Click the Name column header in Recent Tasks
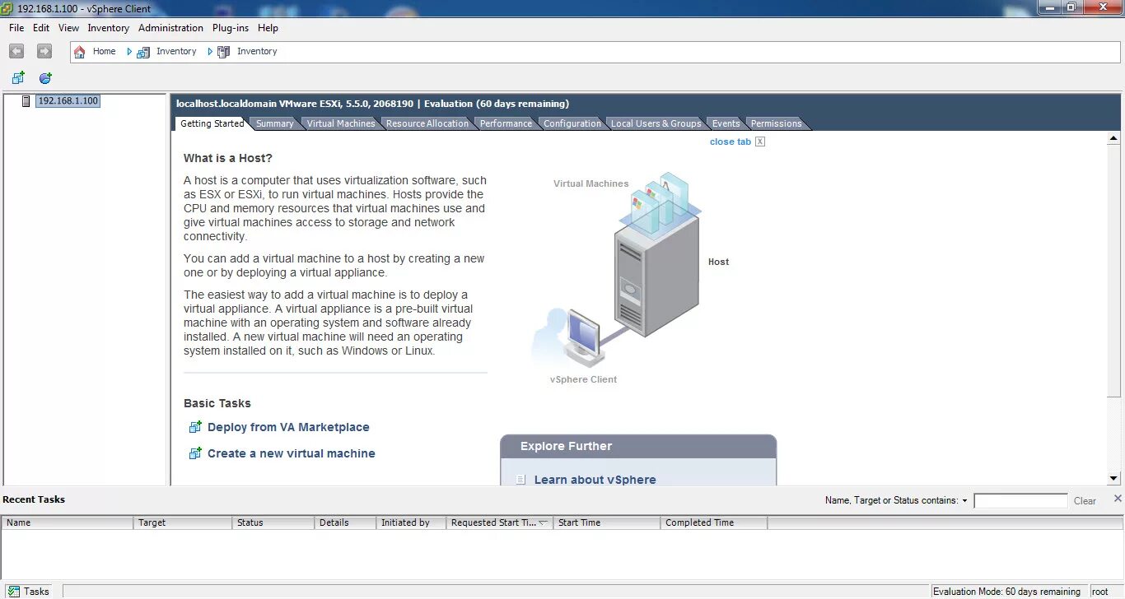The height and width of the screenshot is (599, 1125). pos(68,522)
